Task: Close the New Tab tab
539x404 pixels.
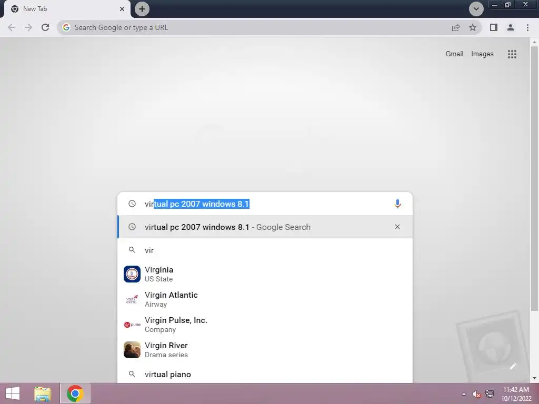Action: click(122, 9)
